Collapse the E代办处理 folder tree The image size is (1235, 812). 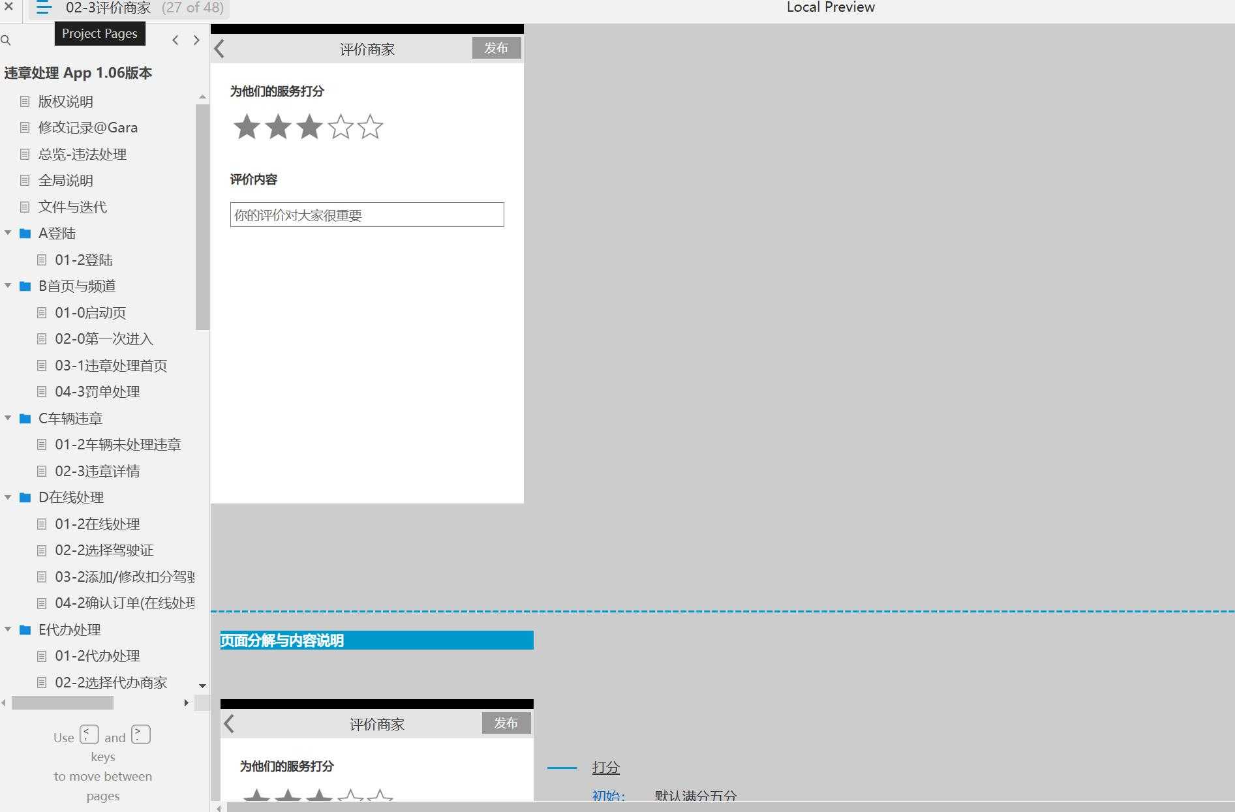point(8,630)
